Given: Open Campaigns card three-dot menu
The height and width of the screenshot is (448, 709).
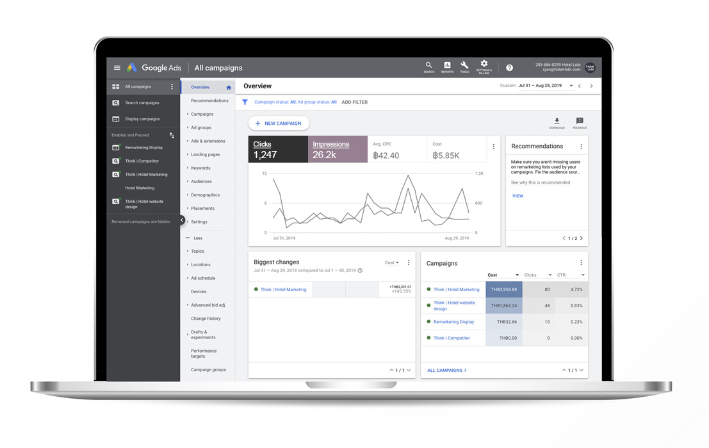Looking at the screenshot, I should tap(581, 262).
